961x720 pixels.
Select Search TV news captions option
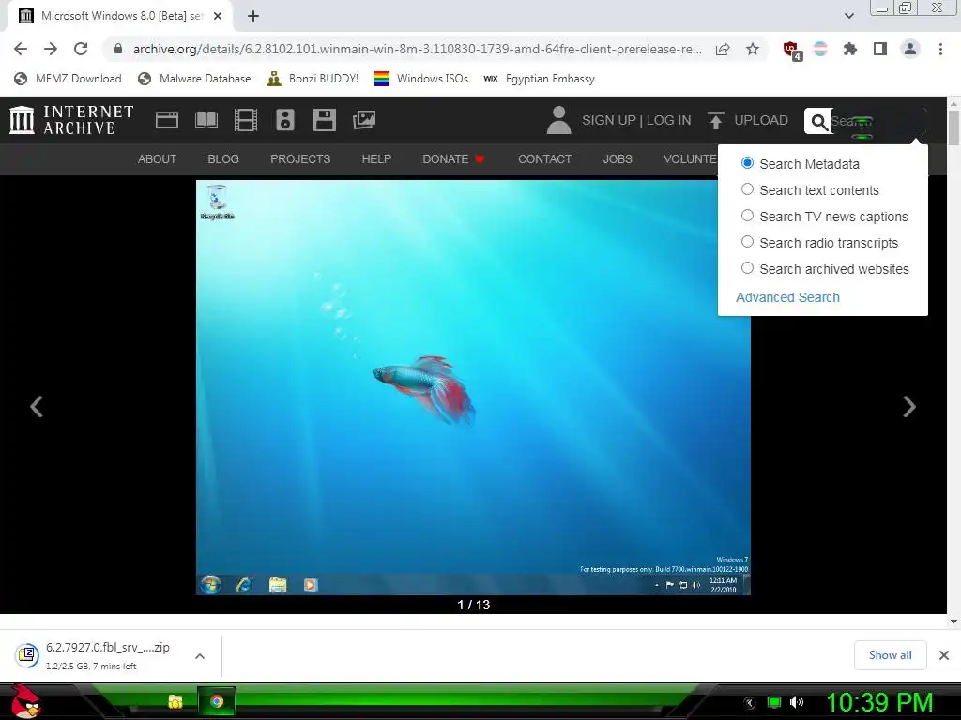(x=747, y=216)
